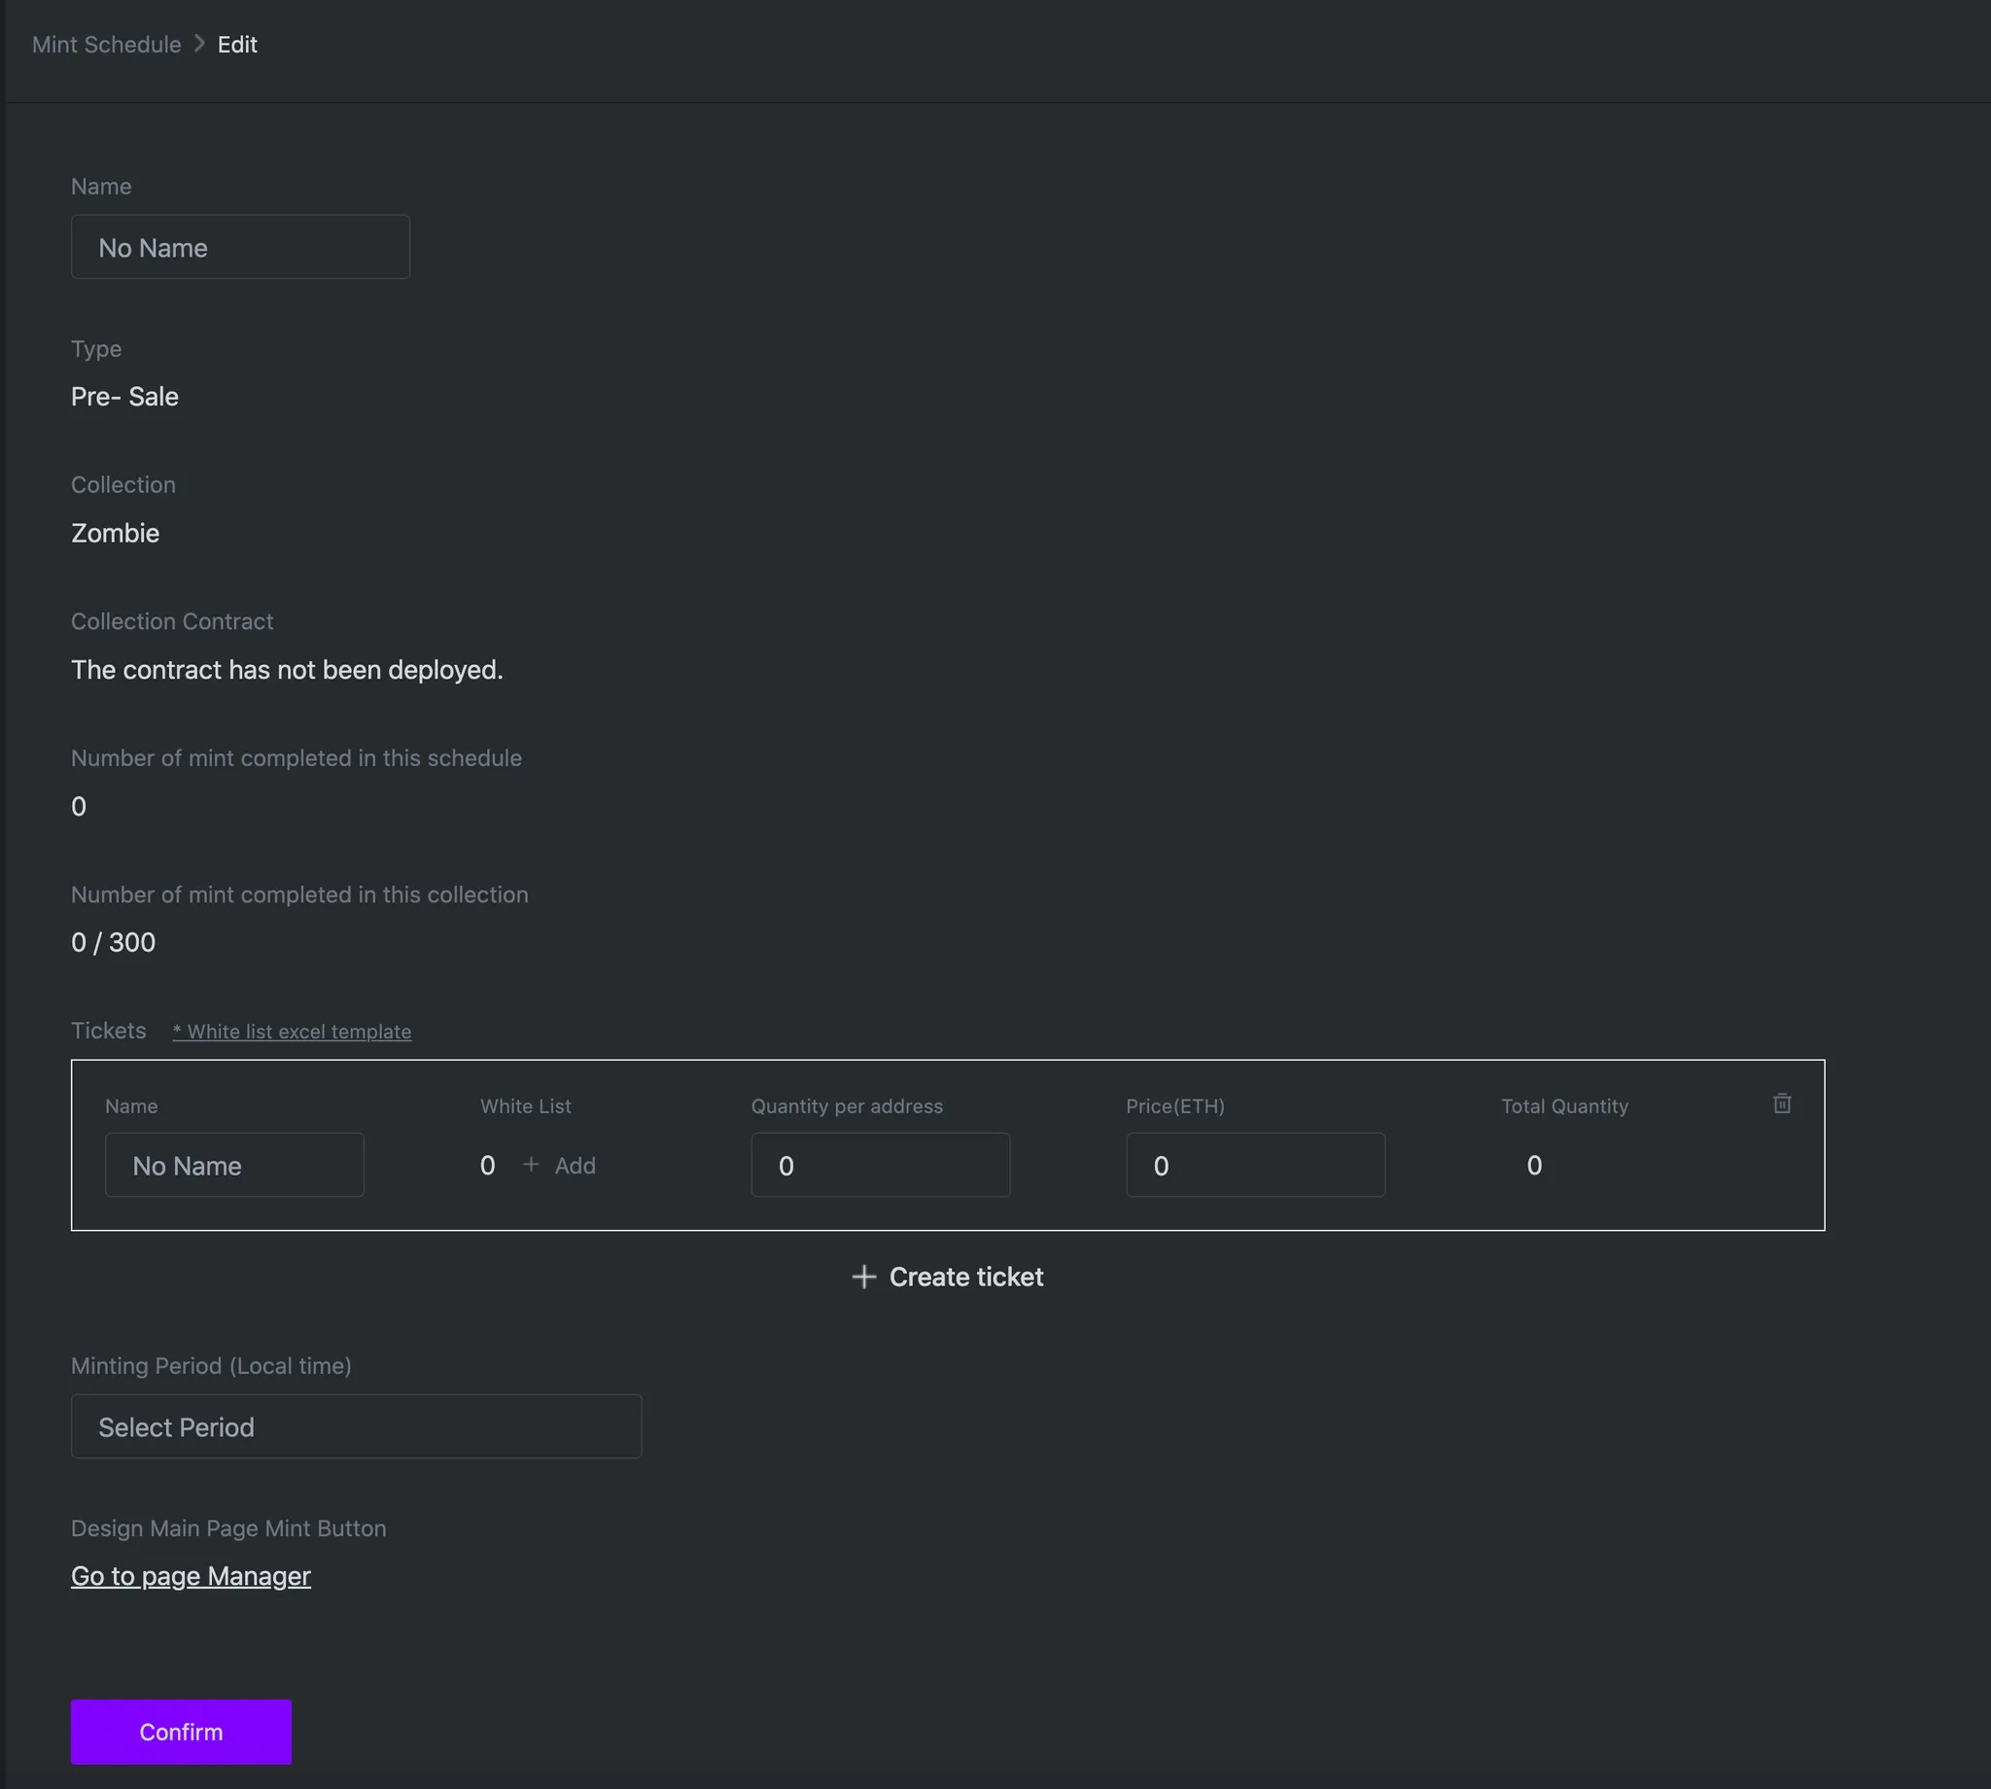Click the plus icon next to Create ticket
The height and width of the screenshot is (1789, 1991).
864,1277
